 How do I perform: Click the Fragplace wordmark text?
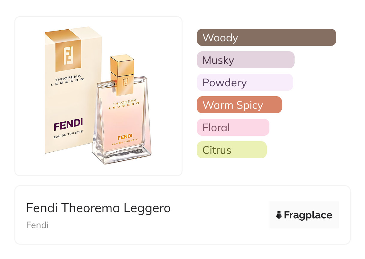pos(308,215)
